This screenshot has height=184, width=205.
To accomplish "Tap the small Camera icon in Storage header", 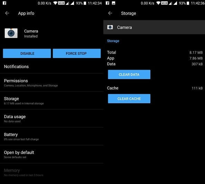I will point(110,27).
